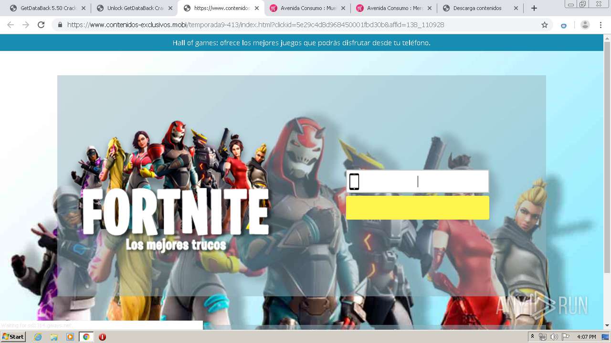Open the Windows Start menu
The image size is (611, 343).
(x=13, y=337)
